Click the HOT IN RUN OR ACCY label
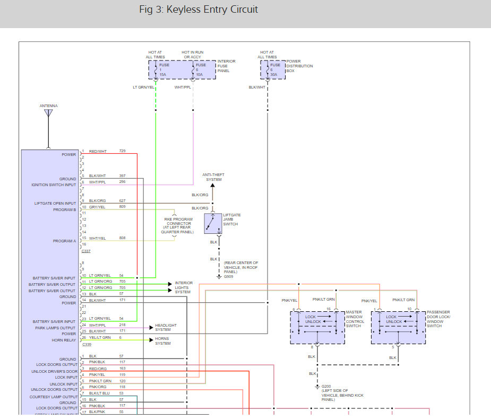The width and height of the screenshot is (491, 420). pyautogui.click(x=193, y=55)
